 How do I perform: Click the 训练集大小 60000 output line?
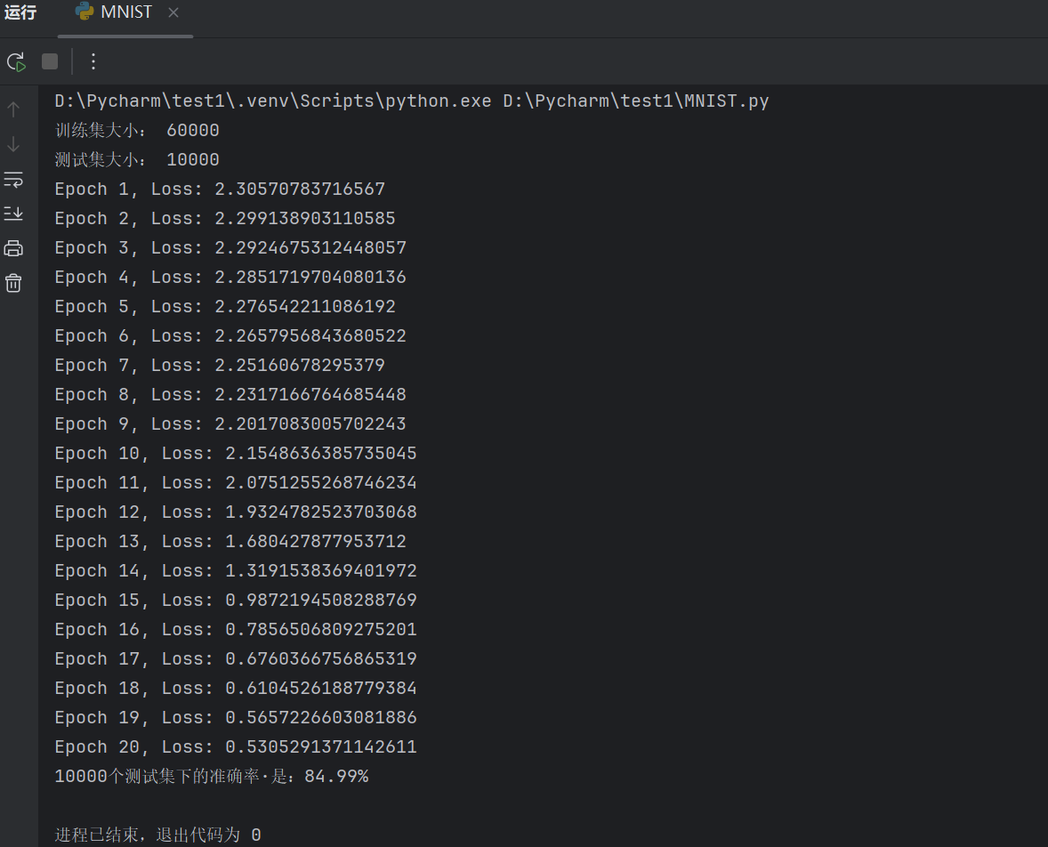click(x=137, y=131)
